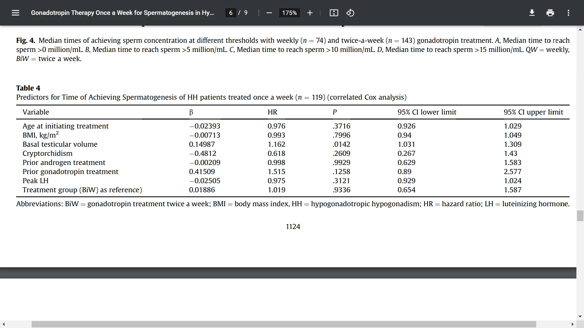Click 'Treatment group (BiW) as reference' label
The width and height of the screenshot is (584, 328).
82,190
